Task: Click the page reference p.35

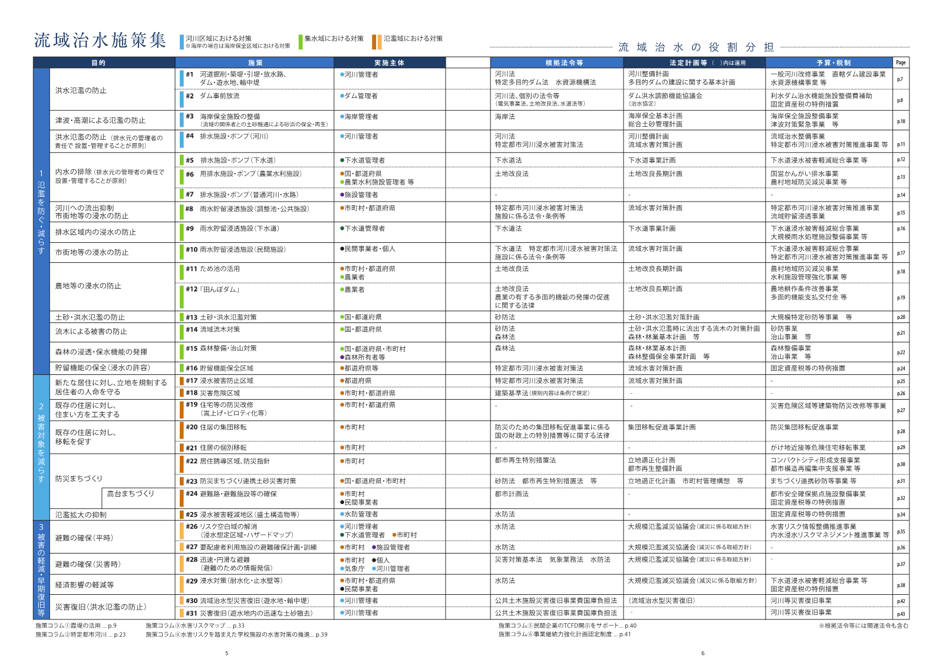Action: point(901,532)
